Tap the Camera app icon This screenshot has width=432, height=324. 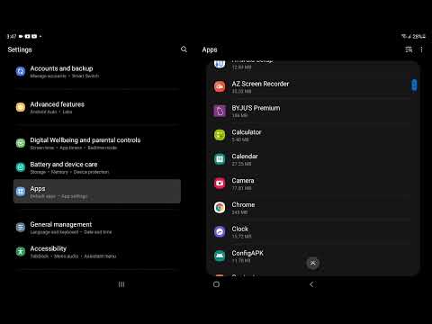coord(220,184)
